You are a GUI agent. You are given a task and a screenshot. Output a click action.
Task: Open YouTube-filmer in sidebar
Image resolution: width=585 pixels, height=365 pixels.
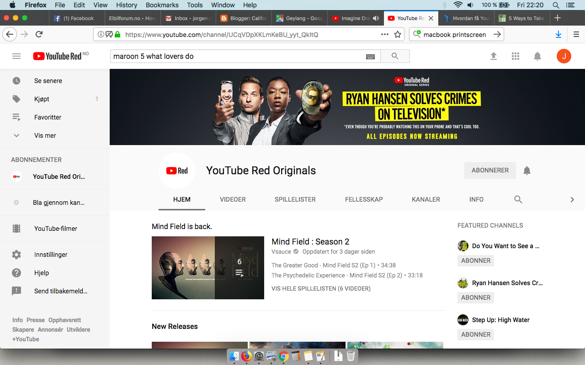pos(55,229)
